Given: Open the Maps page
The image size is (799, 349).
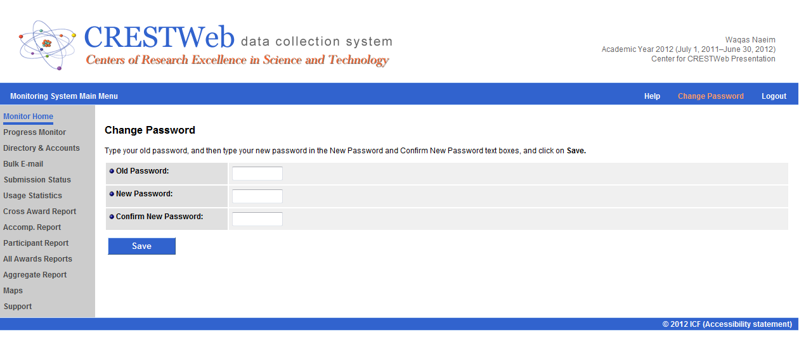Looking at the screenshot, I should point(13,291).
